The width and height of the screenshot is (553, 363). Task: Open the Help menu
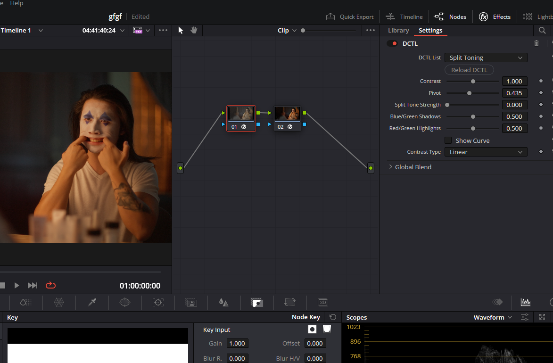(17, 3)
